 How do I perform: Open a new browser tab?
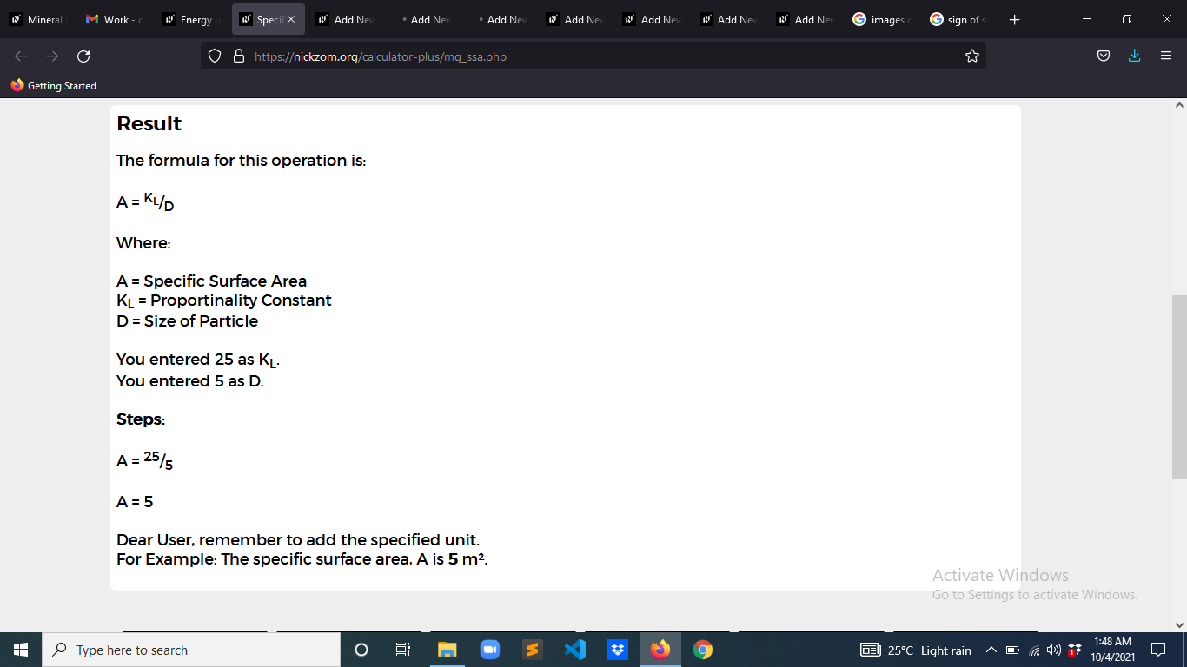pos(1015,19)
